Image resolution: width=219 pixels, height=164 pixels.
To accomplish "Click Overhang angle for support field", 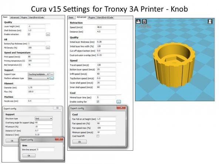I will pos(44,123).
